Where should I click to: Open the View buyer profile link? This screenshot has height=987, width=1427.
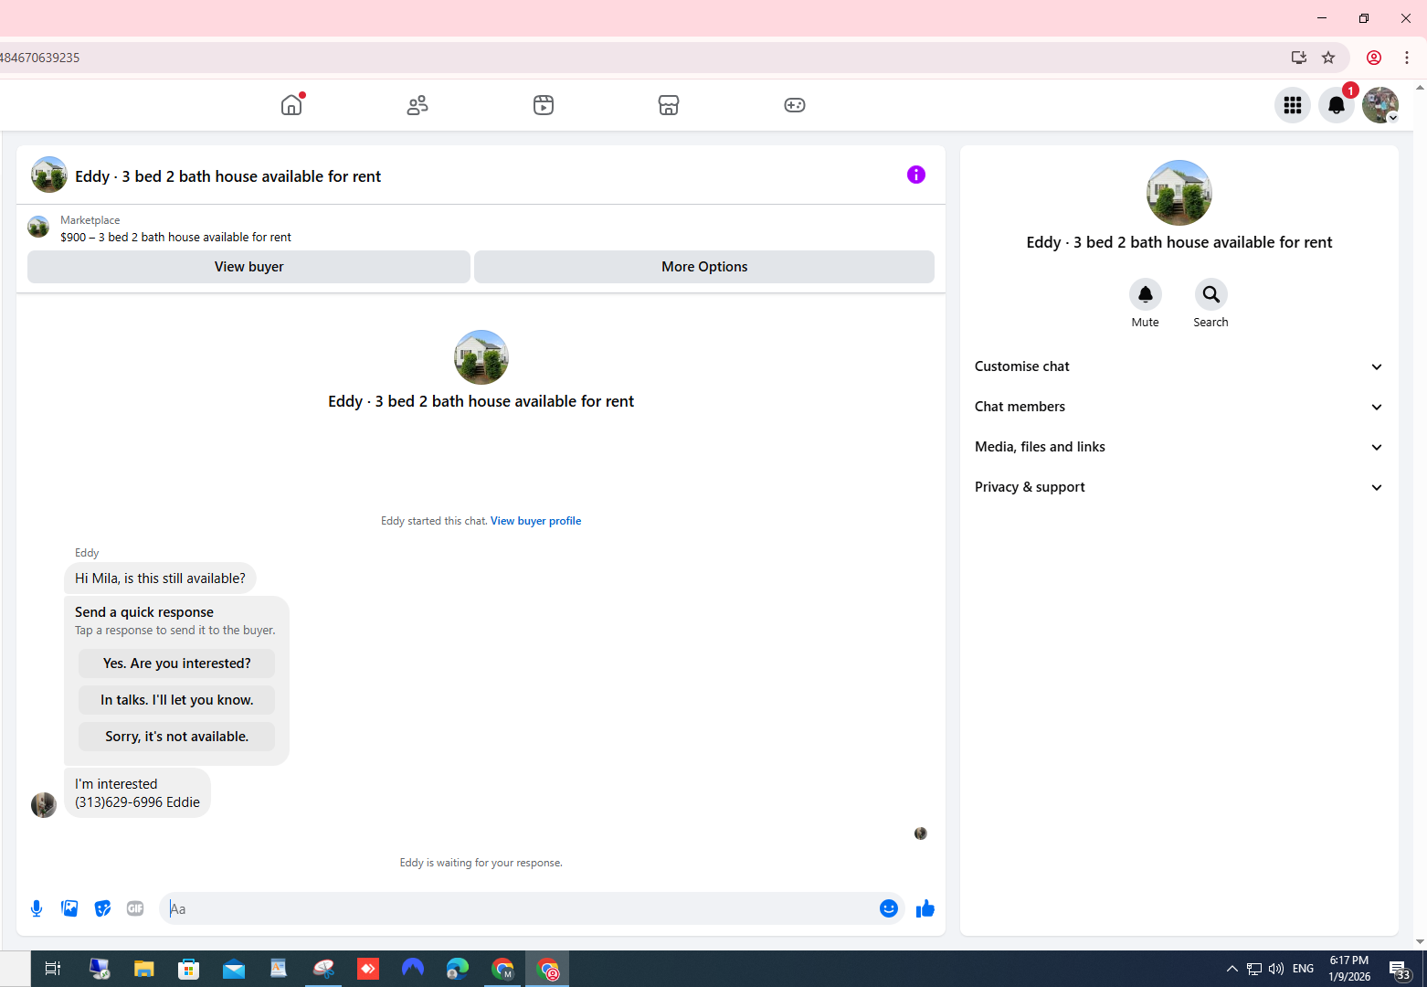[x=535, y=521]
